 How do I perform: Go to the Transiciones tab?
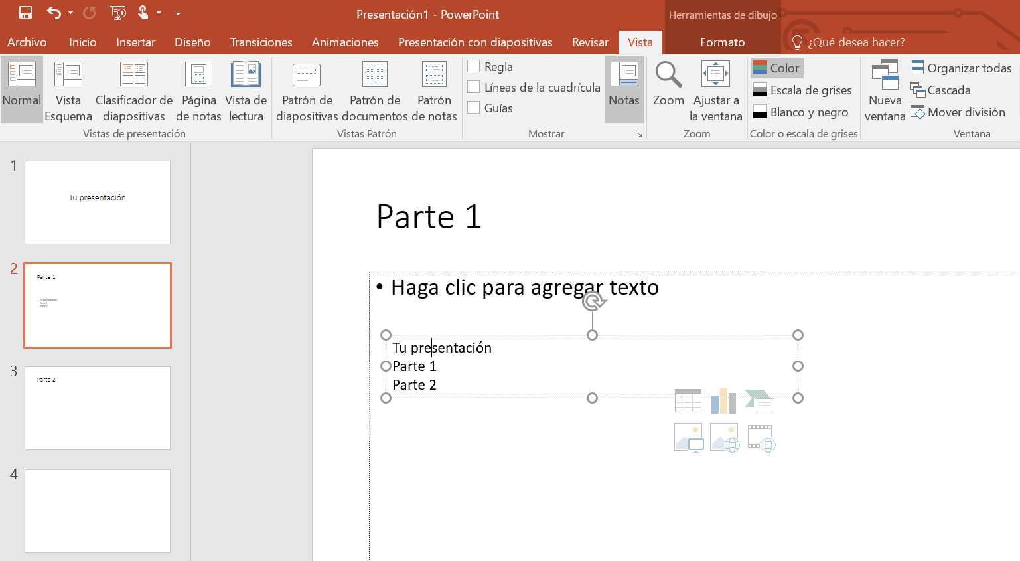click(x=261, y=42)
